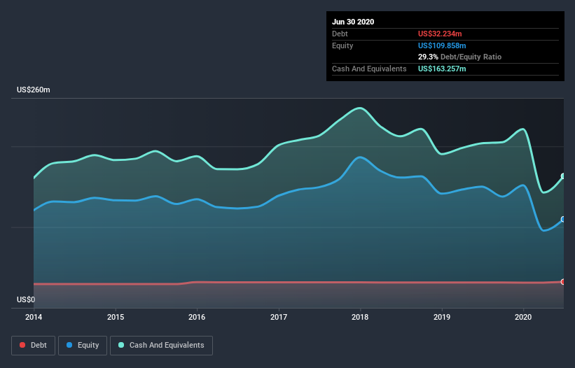Click the Debt row label in tooltip

[x=340, y=34]
